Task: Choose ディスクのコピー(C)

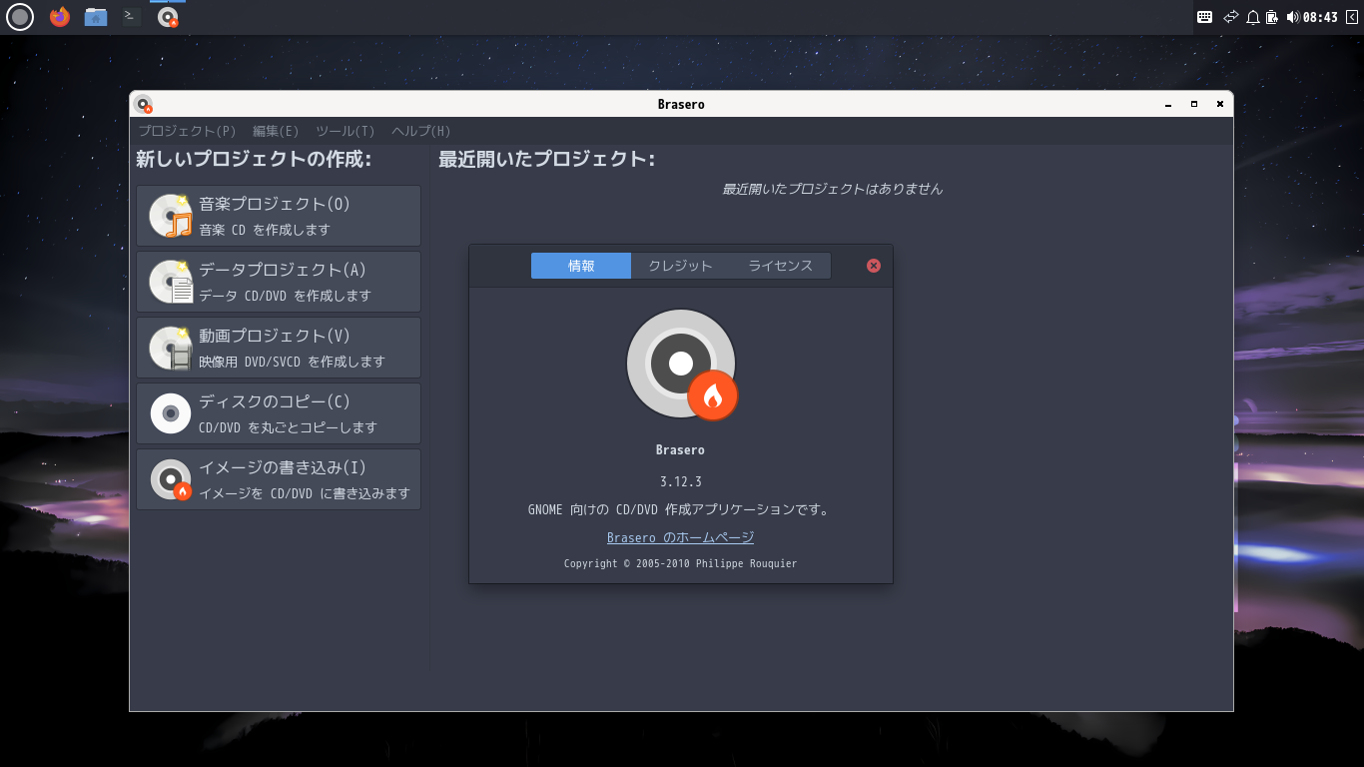Action: [x=279, y=413]
